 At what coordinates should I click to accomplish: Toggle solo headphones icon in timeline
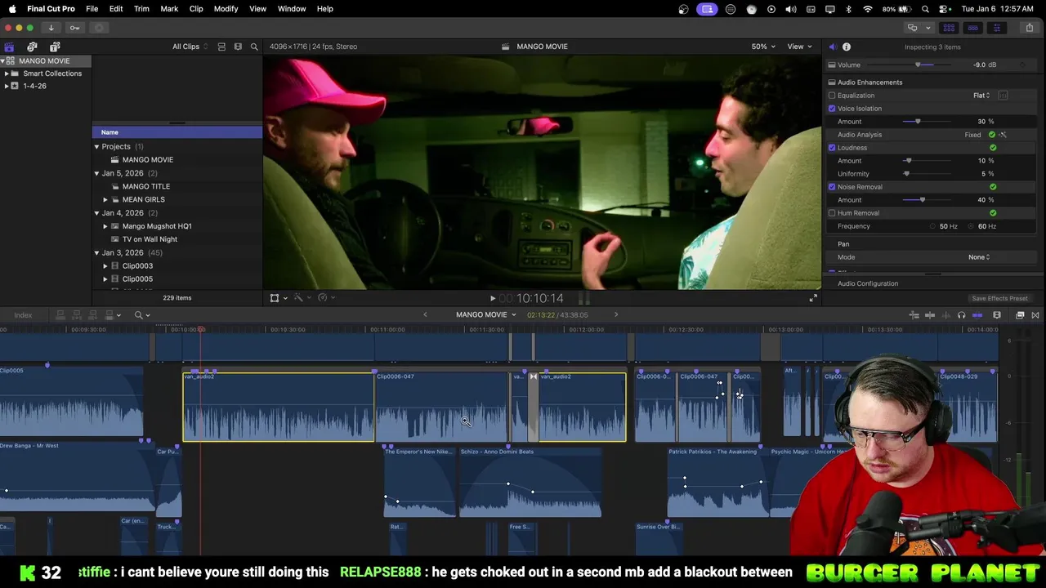tap(961, 315)
